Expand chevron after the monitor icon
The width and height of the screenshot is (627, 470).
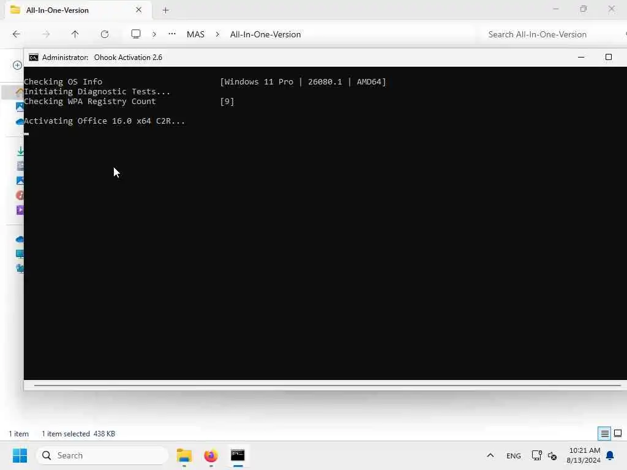pyautogui.click(x=154, y=34)
